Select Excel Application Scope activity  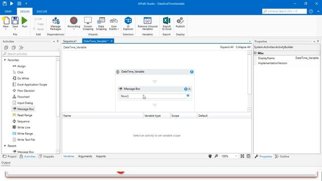[30, 84]
